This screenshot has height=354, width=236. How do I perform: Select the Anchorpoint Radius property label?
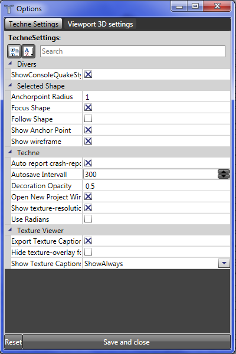(42, 97)
